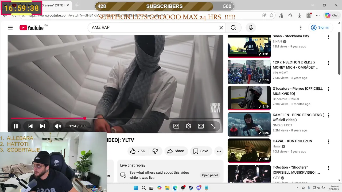
Task: Bookmark this page with the star
Action: [271, 15]
